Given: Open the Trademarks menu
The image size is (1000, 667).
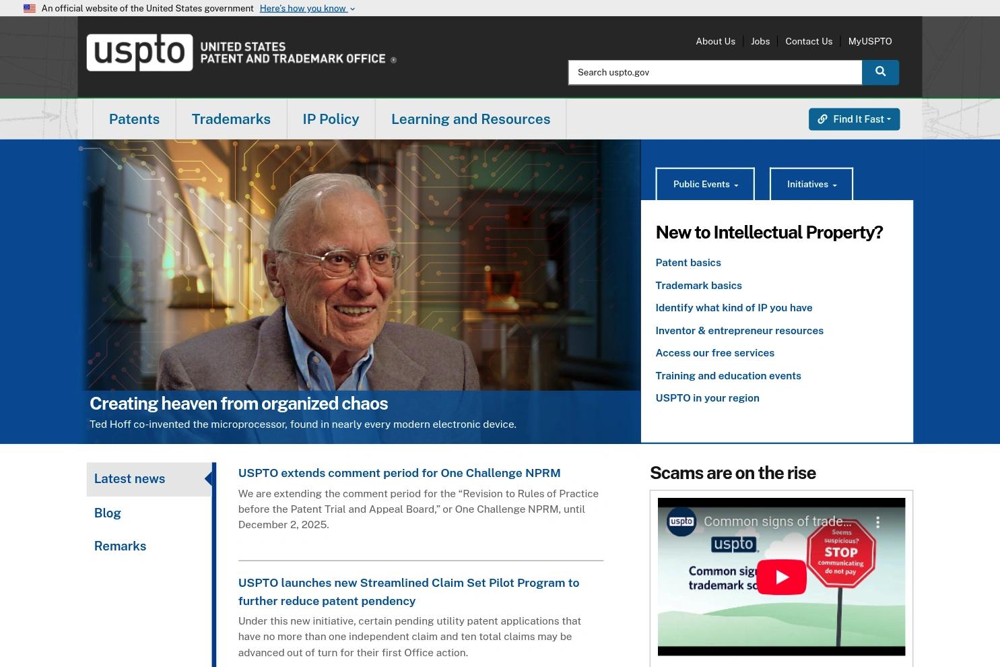Looking at the screenshot, I should 231,119.
